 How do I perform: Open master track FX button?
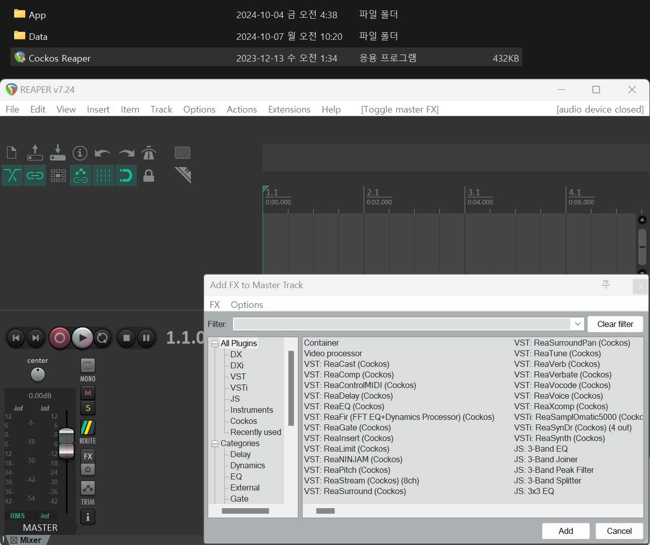88,456
